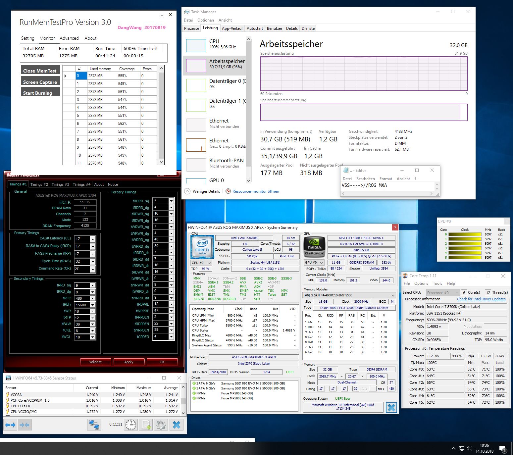
Task: Open the tREFI dropdown in MemTweakIt
Action: (x=93, y=305)
